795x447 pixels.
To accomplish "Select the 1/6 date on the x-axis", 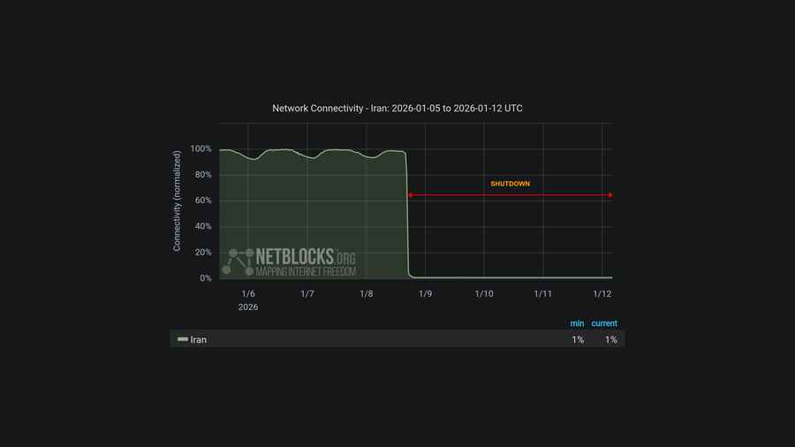I will tap(248, 293).
